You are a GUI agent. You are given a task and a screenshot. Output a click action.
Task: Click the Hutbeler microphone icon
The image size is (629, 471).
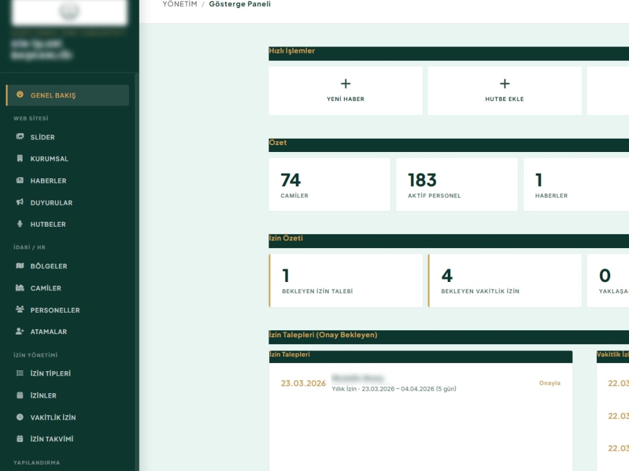point(19,224)
